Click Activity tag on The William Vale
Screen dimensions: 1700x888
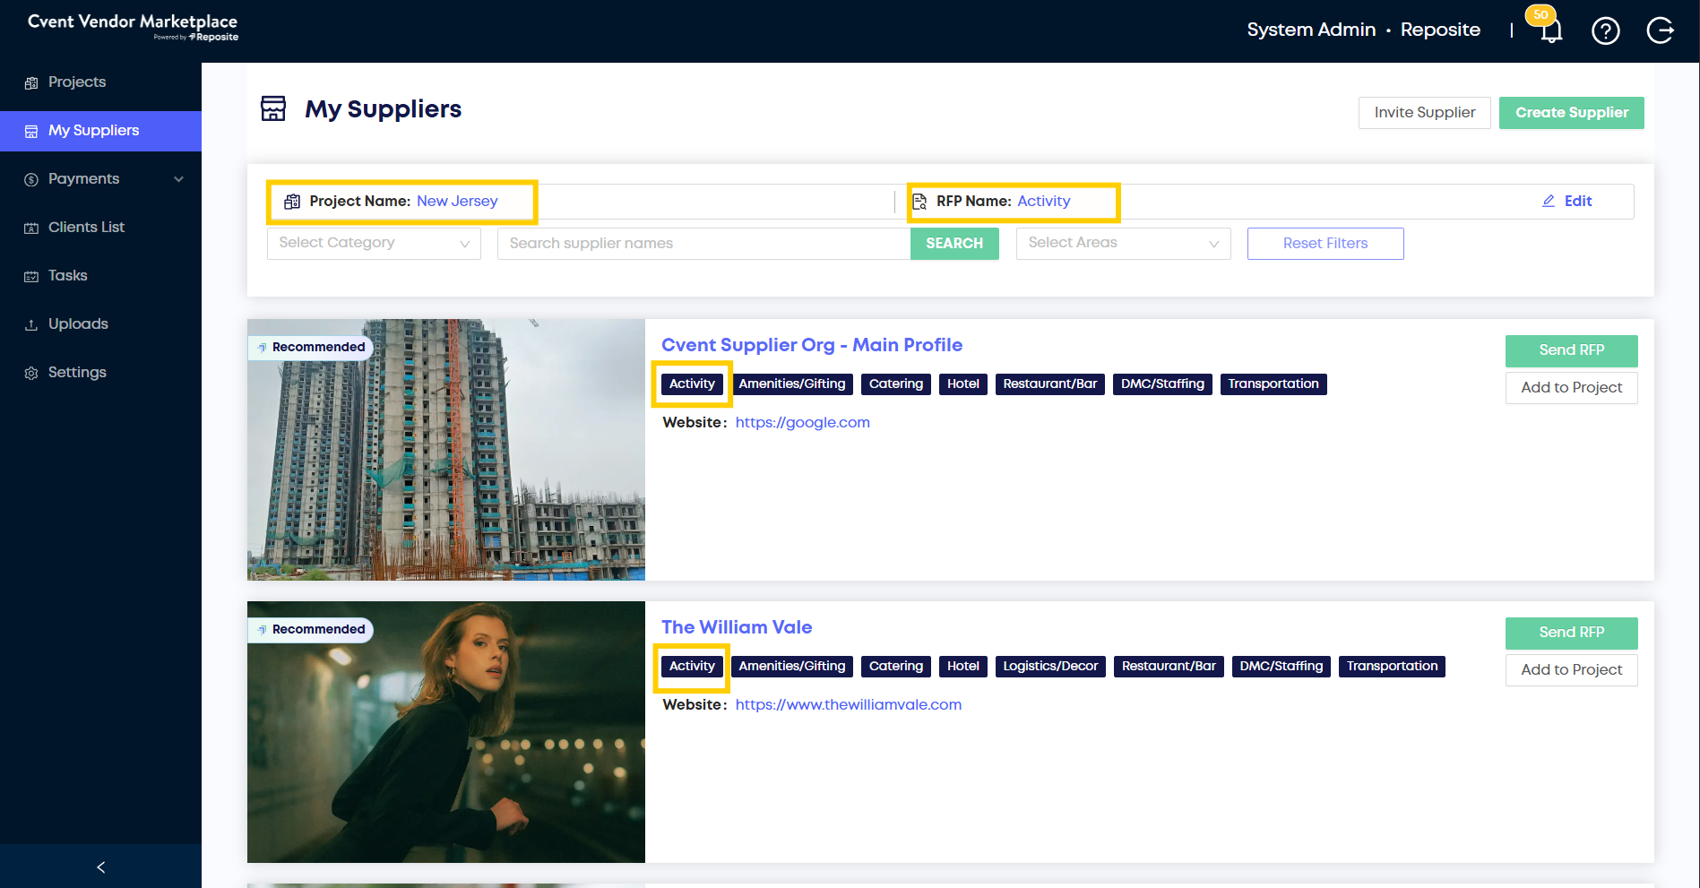692,667
